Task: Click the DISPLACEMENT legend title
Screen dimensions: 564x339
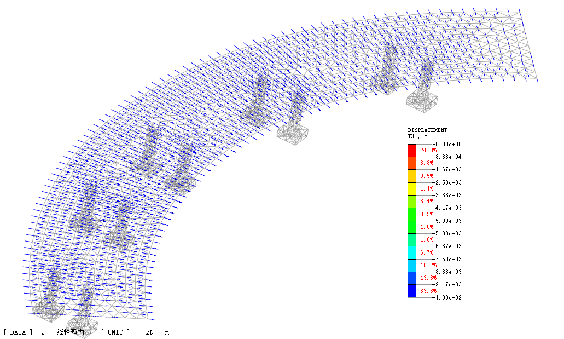Action: click(x=427, y=130)
